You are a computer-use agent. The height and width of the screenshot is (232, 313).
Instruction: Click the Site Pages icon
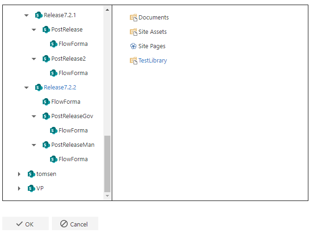(x=134, y=46)
